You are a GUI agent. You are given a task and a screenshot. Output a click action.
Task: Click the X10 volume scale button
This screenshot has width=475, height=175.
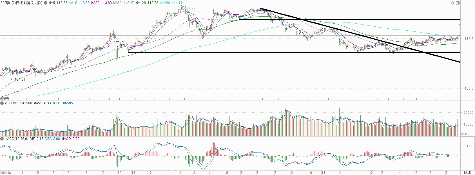tap(464, 134)
